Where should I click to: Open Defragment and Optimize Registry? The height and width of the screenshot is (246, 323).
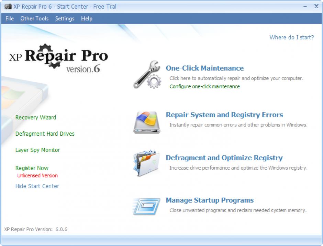224,158
